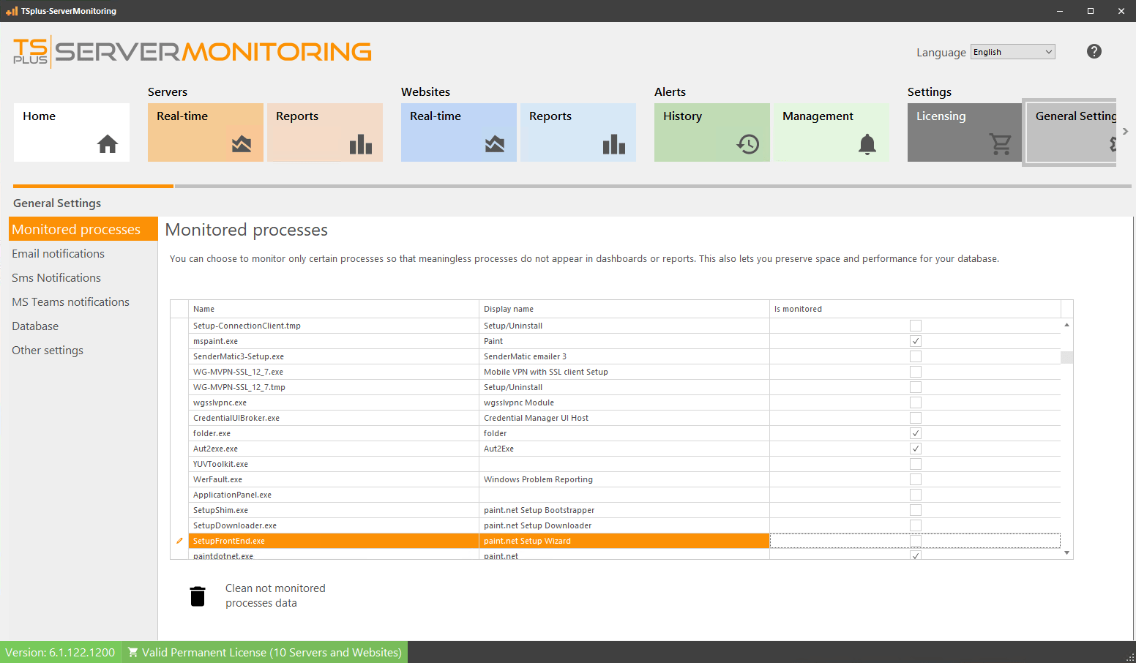
Task: Click 'paint.net Setup Downloader' display name
Action: click(x=624, y=525)
